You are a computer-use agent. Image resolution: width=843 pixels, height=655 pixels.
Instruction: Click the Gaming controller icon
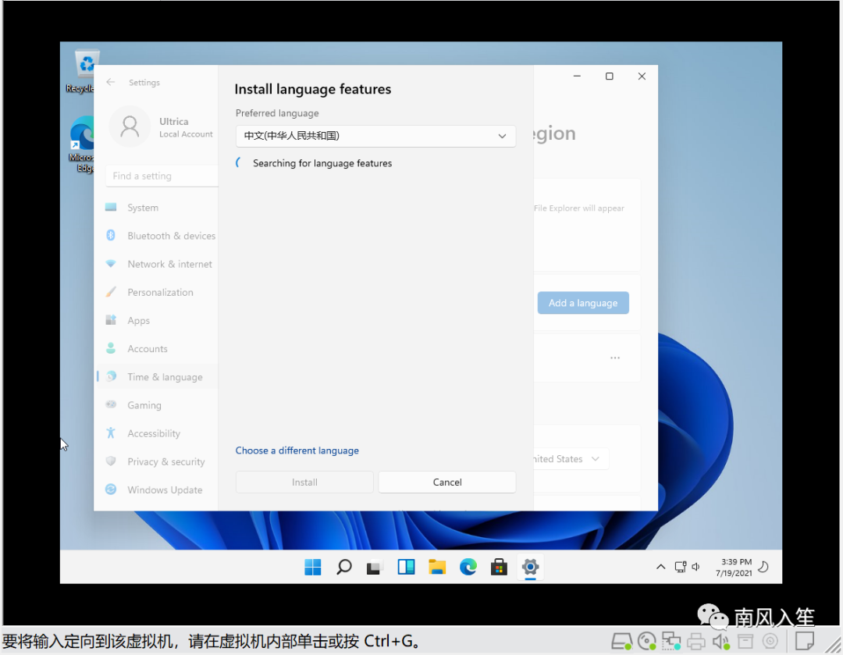pyautogui.click(x=111, y=404)
